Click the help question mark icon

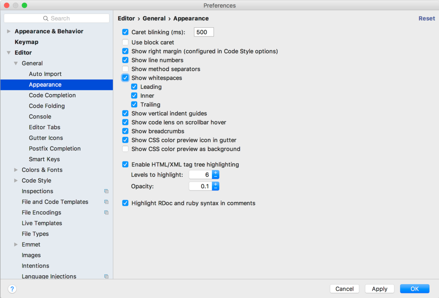(12, 289)
